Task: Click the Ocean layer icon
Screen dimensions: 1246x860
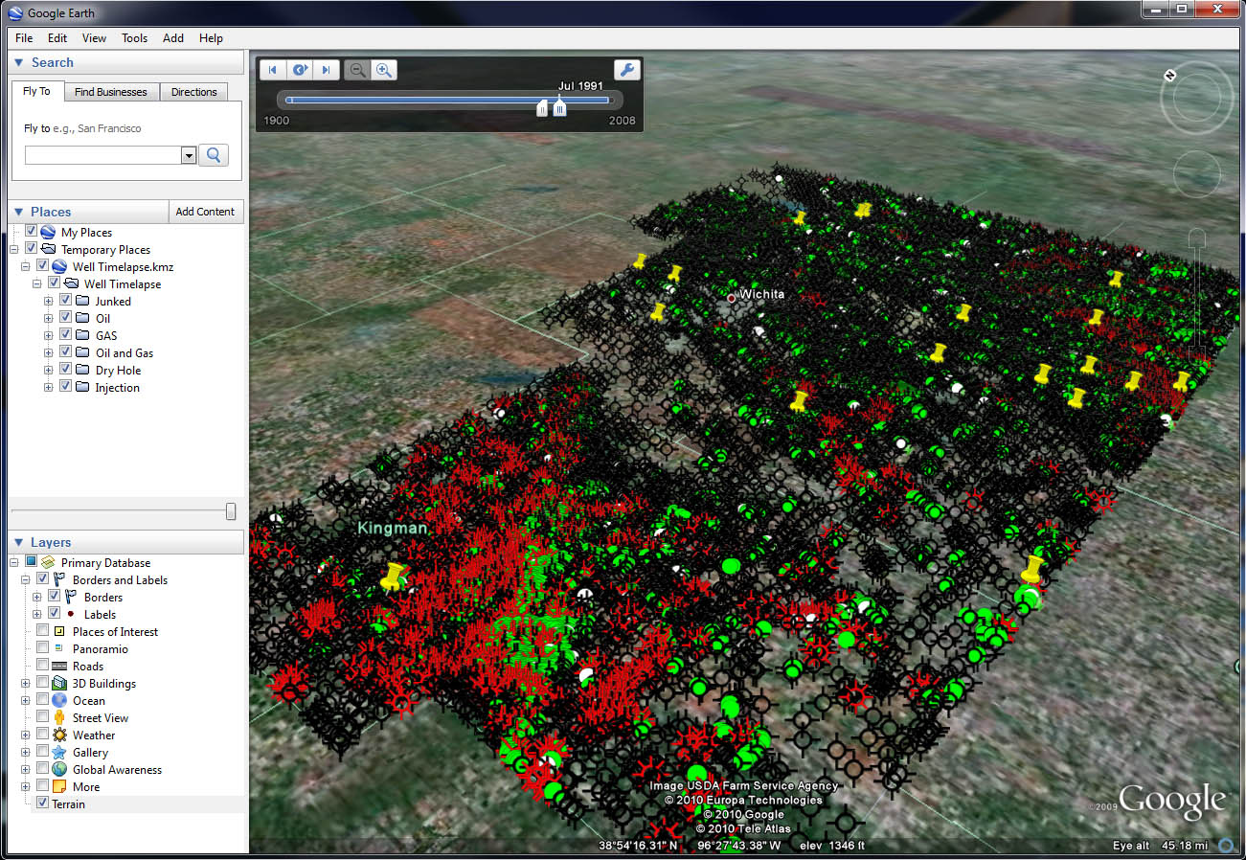Action: (x=59, y=701)
